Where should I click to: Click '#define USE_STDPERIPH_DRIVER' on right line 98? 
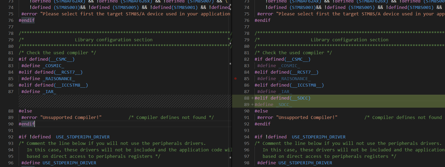tap(295, 163)
